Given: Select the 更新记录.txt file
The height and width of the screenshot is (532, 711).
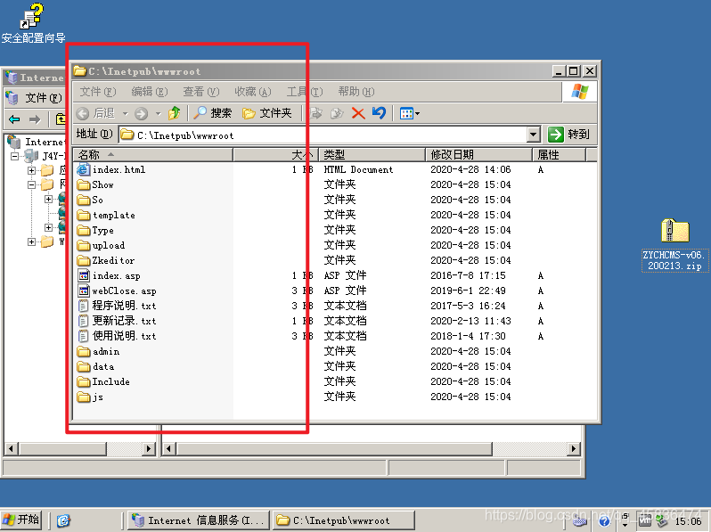Looking at the screenshot, I should pos(117,321).
